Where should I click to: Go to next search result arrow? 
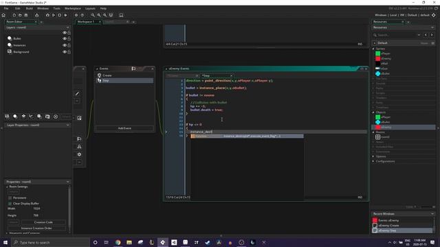[432, 35]
